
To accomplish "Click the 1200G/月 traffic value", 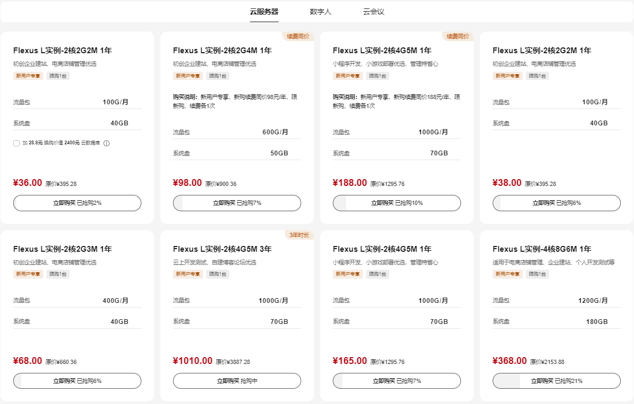I will (593, 301).
